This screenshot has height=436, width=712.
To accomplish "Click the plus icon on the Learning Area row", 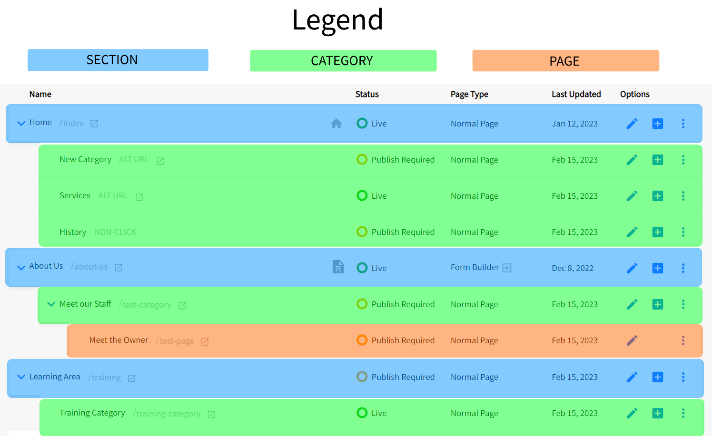I will pyautogui.click(x=657, y=377).
